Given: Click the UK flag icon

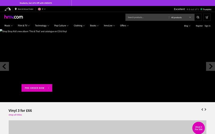Looking at the screenshot, I should point(39,9).
